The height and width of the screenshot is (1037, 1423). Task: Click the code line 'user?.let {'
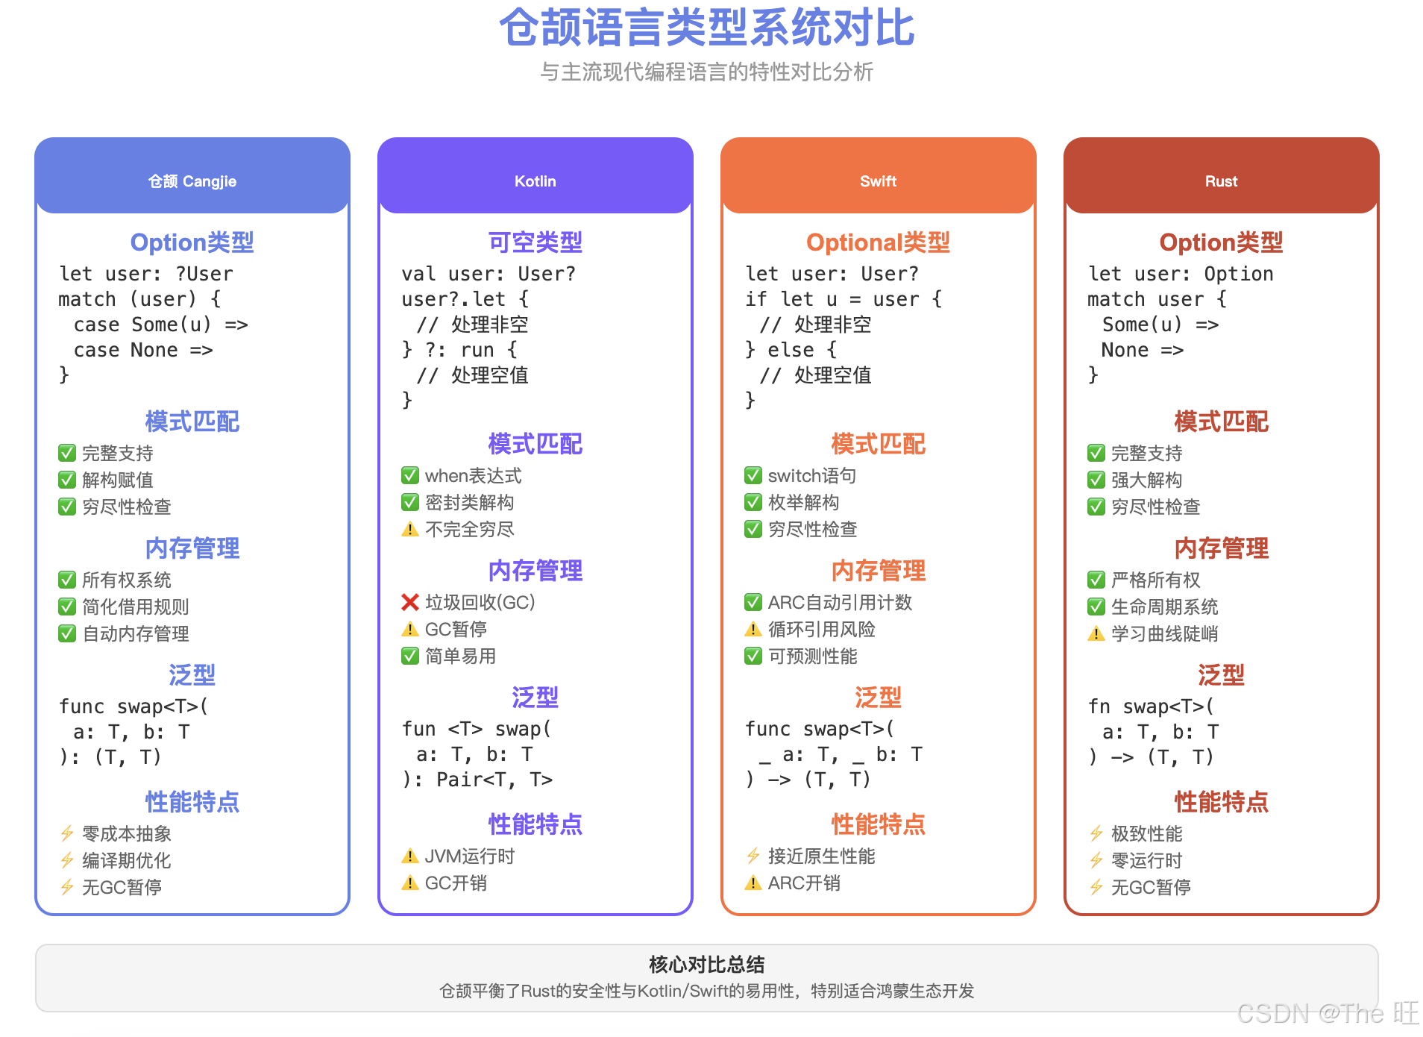465,299
